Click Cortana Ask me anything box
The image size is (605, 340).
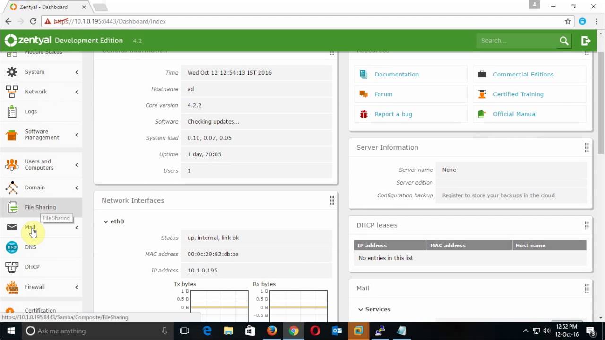(x=98, y=331)
